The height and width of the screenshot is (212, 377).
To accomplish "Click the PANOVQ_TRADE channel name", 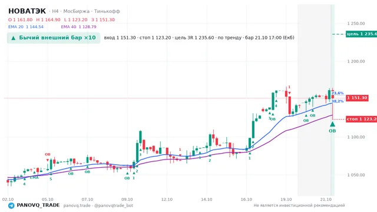I will pos(38,206).
